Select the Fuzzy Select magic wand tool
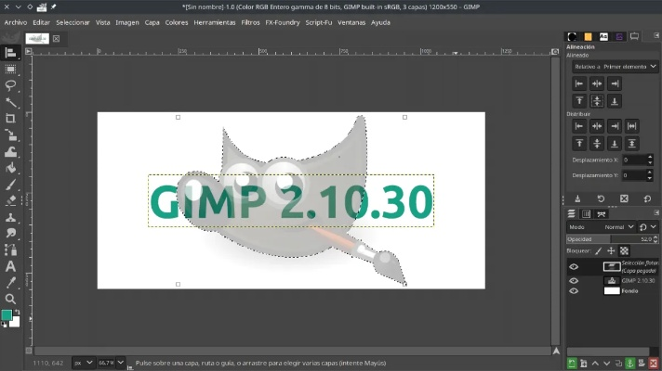 pyautogui.click(x=10, y=102)
